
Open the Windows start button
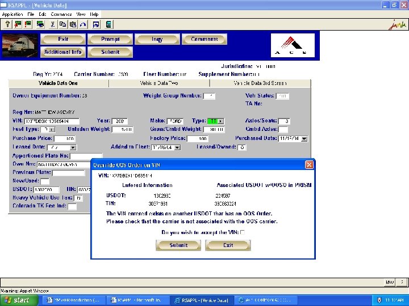click(19, 300)
